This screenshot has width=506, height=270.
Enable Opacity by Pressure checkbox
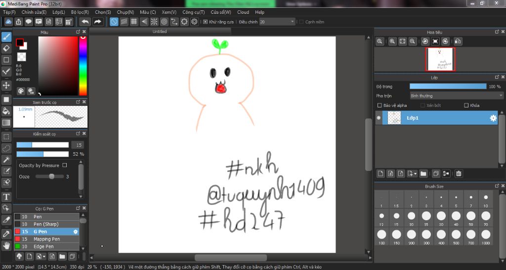pyautogui.click(x=65, y=165)
